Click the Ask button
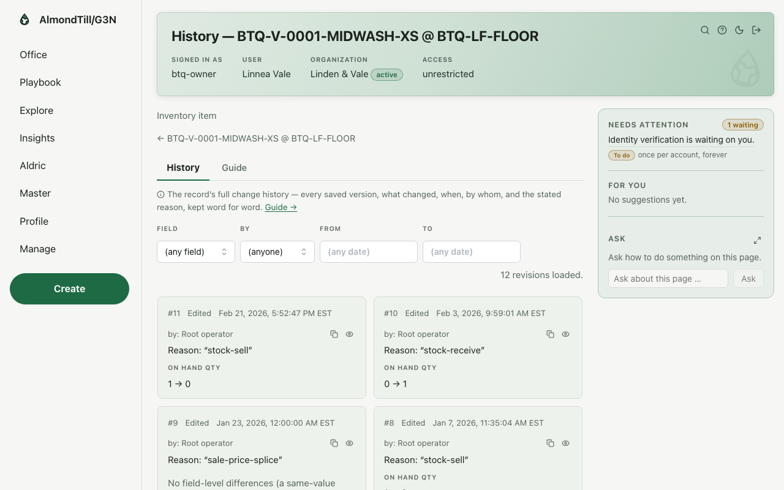Image resolution: width=784 pixels, height=490 pixels. [748, 279]
